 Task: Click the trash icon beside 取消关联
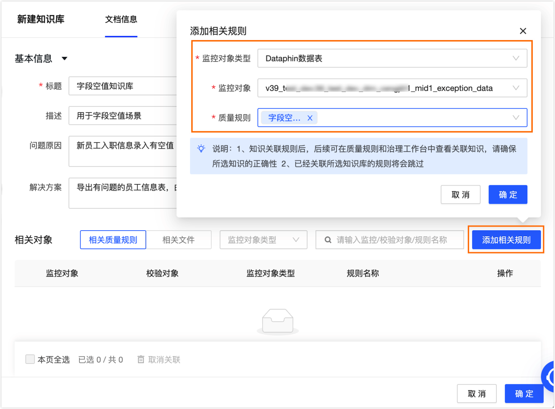pos(141,359)
